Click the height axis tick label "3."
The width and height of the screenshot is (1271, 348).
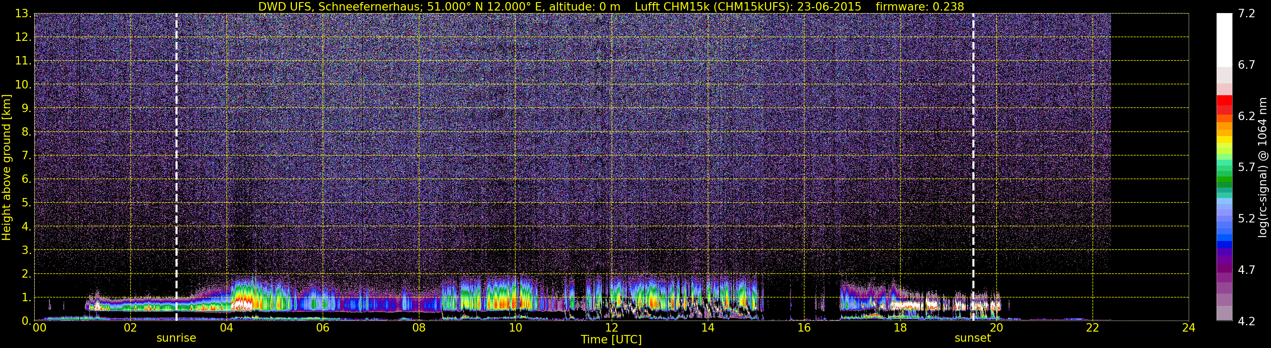pos(26,250)
